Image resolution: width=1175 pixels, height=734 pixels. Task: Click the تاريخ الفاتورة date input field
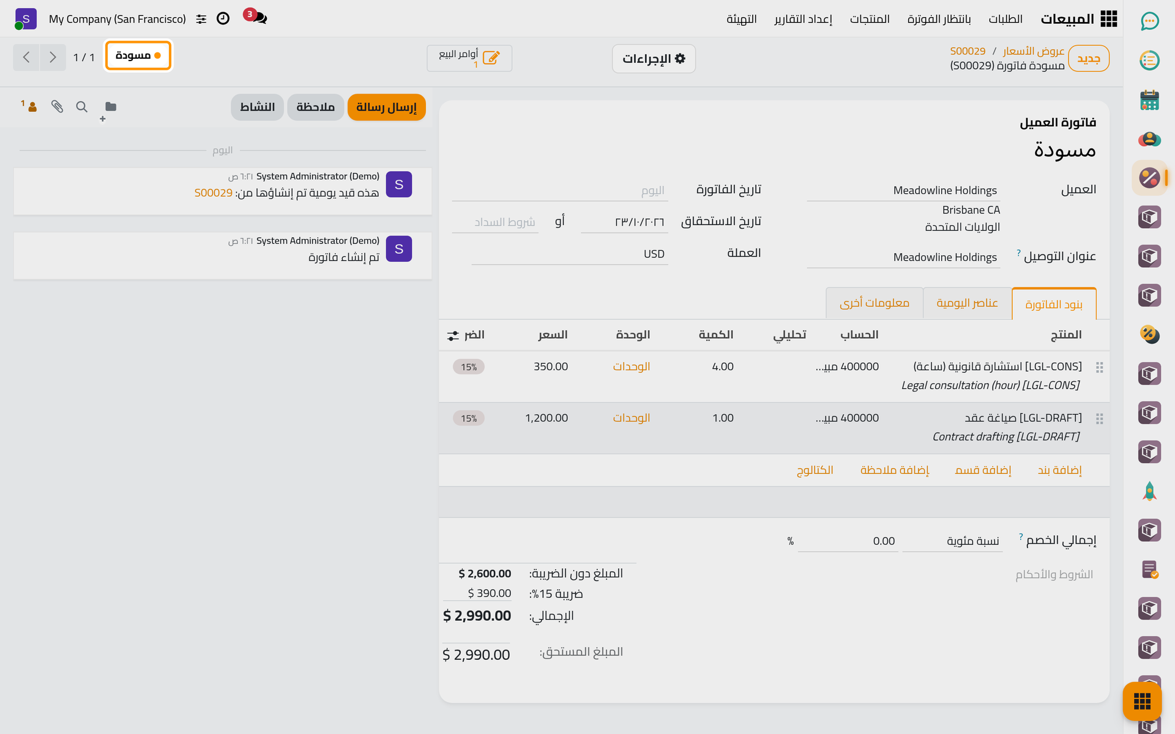pyautogui.click(x=560, y=191)
